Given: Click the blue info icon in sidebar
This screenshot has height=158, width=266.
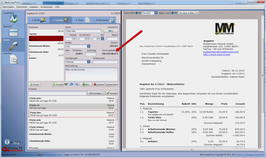Looking at the screenshot, I should coord(7,142).
